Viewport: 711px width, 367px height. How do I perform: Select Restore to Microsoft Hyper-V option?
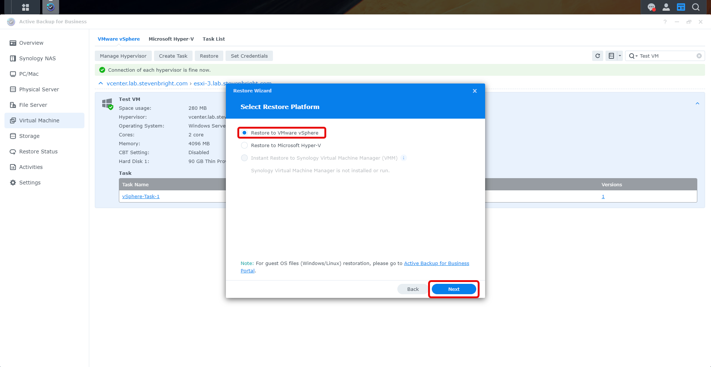point(244,145)
